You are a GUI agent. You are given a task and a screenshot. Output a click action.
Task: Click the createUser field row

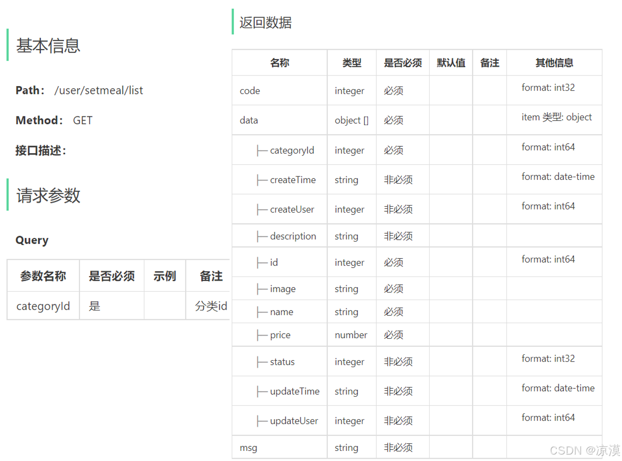(417, 209)
